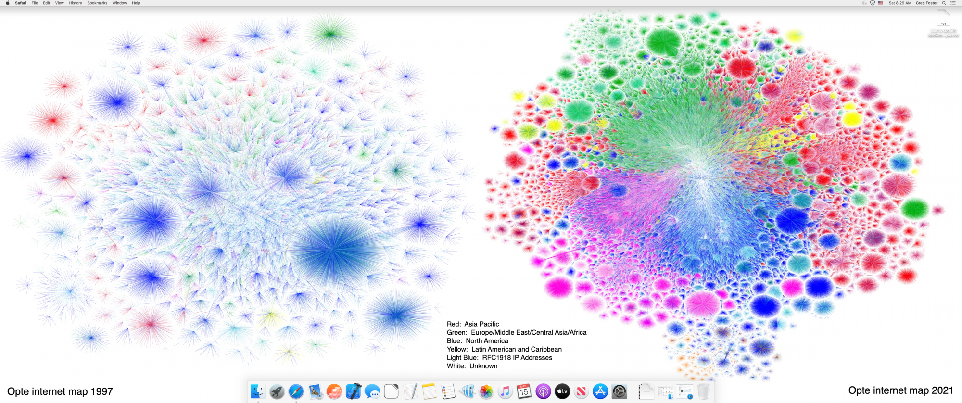The height and width of the screenshot is (403, 962).
Task: Open minimized Safari window in Dock
Action: point(685,392)
